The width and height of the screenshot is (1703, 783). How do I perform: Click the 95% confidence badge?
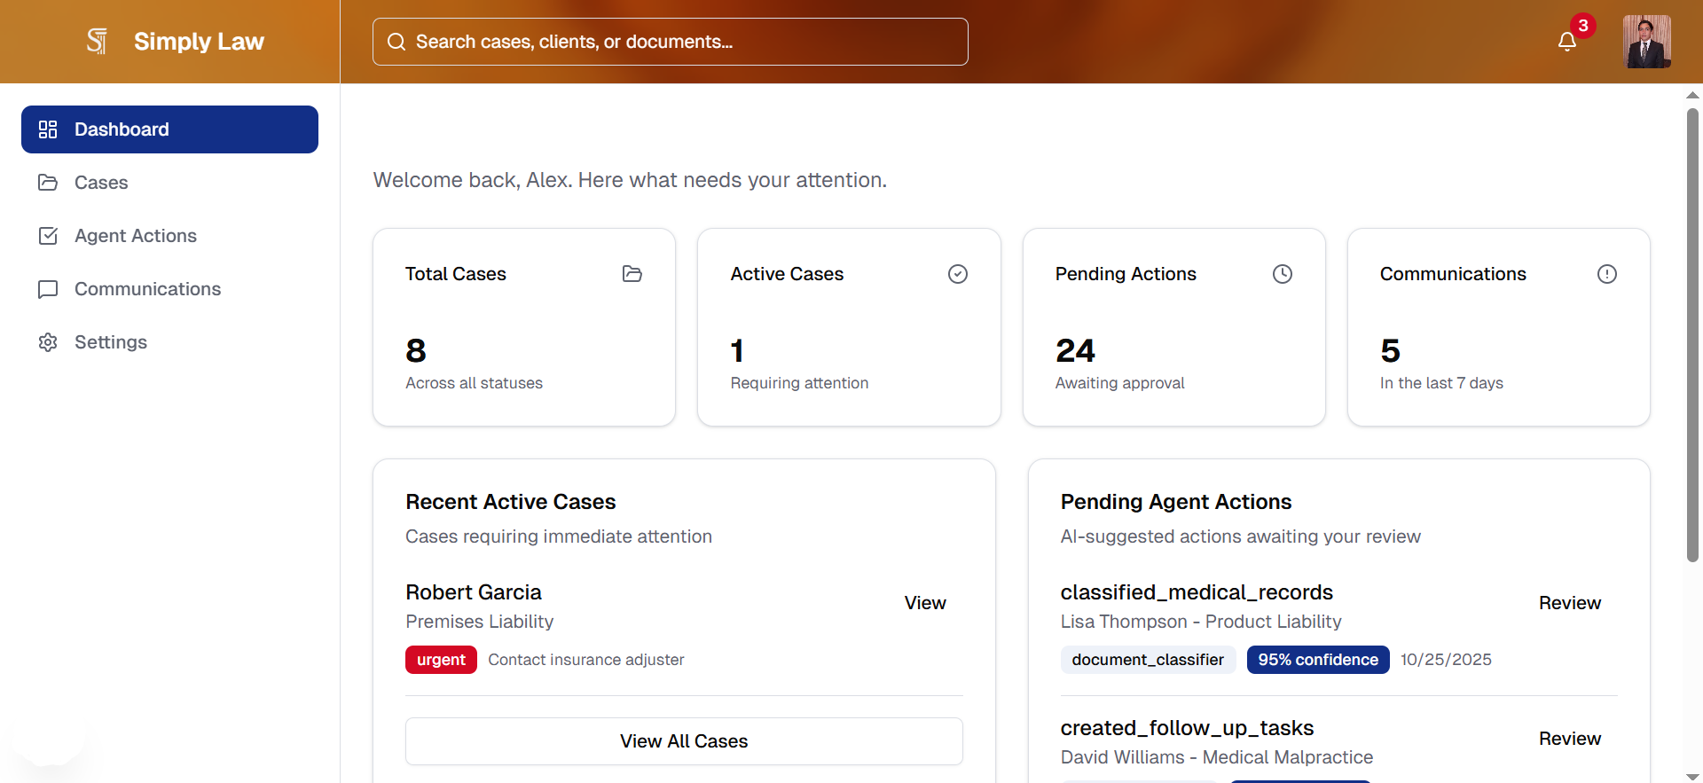(x=1318, y=660)
